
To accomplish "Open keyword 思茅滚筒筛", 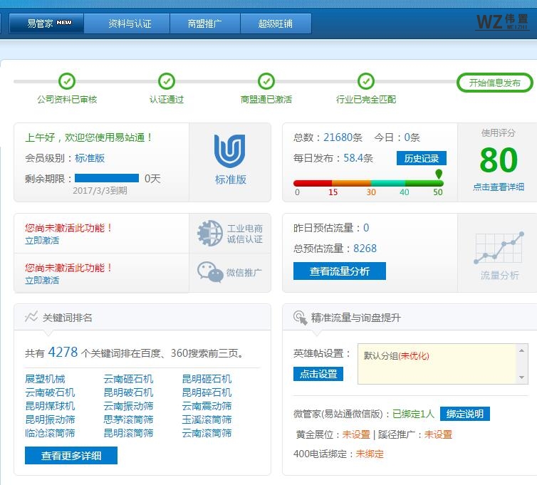I will tap(128, 419).
